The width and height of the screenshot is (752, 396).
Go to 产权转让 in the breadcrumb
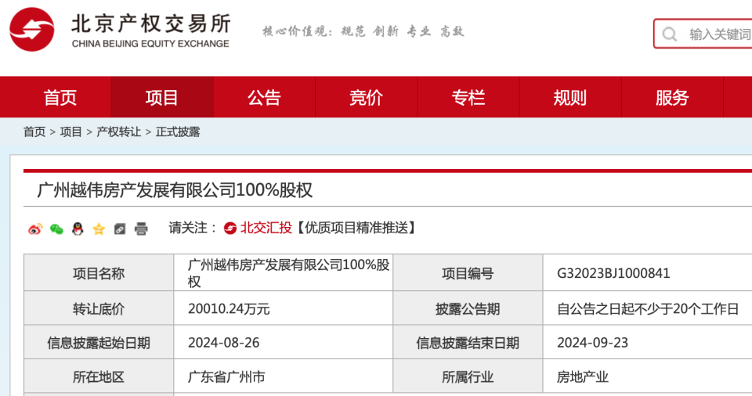point(119,131)
